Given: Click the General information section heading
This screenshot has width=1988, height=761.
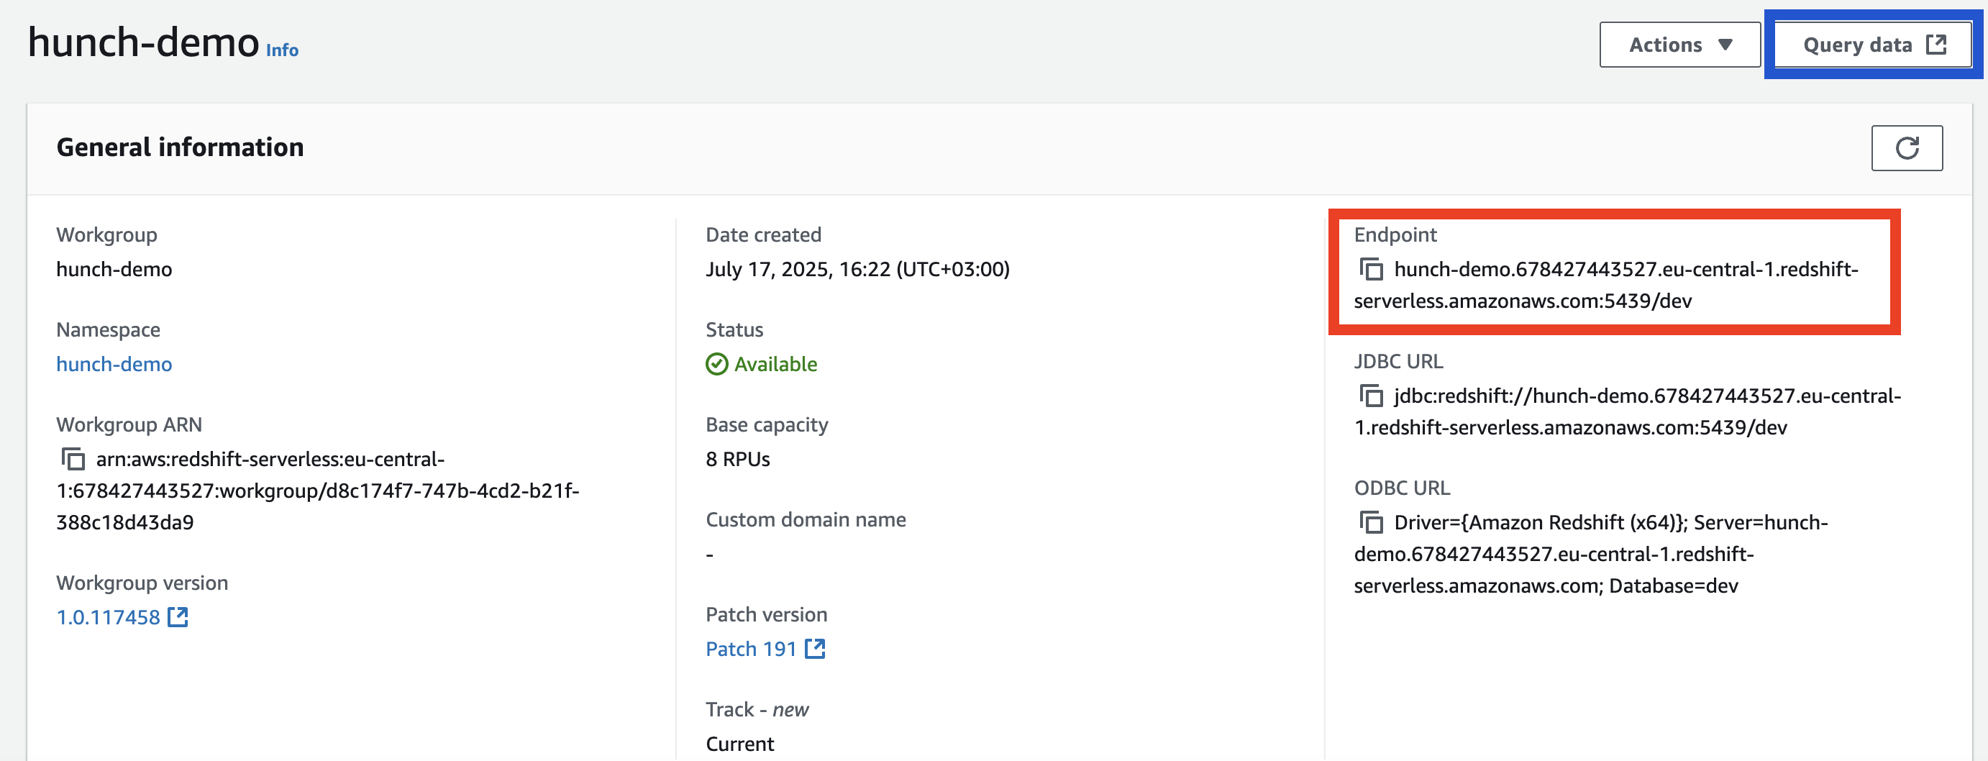Looking at the screenshot, I should point(180,147).
